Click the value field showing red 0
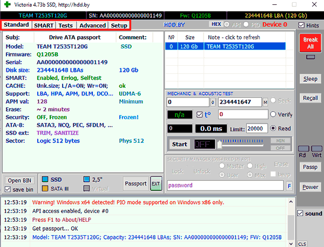This screenshot has height=247, width=324. point(243,114)
